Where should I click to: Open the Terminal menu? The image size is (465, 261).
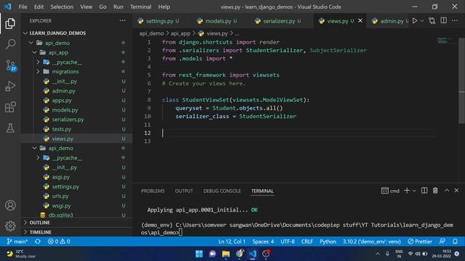click(140, 7)
